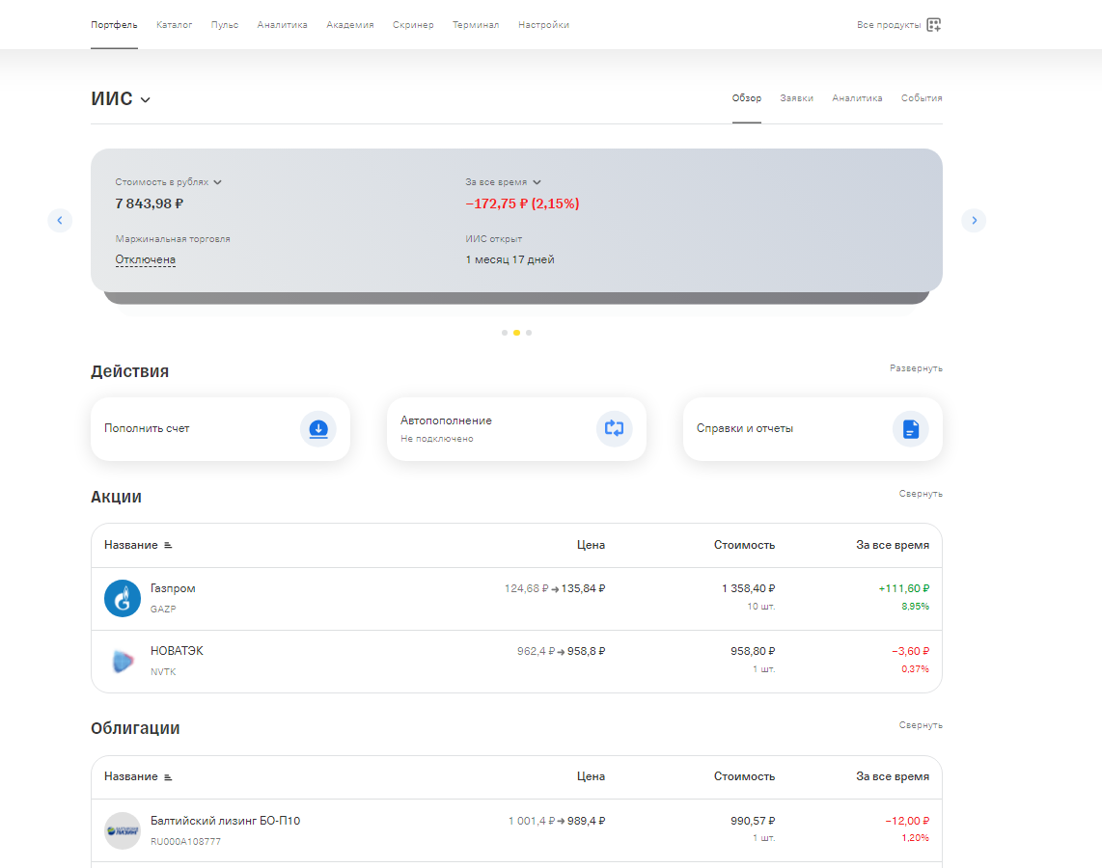The height and width of the screenshot is (868, 1102).
Task: Open Стоимость в рублях currency dropdown
Action: pos(169,182)
